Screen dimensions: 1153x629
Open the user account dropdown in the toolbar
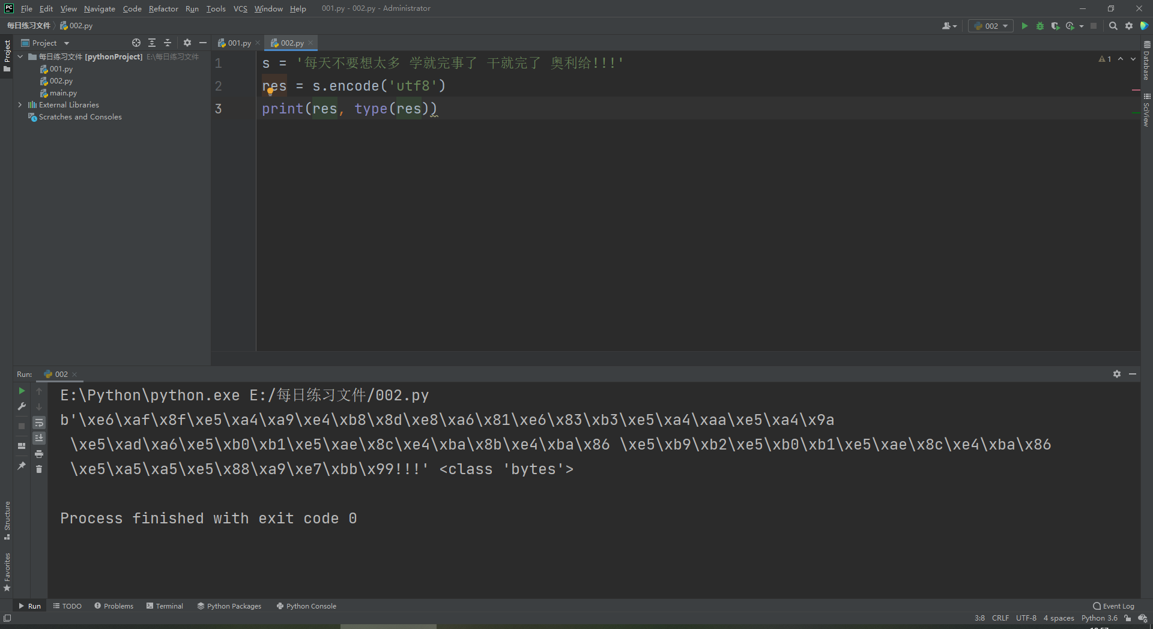(949, 26)
